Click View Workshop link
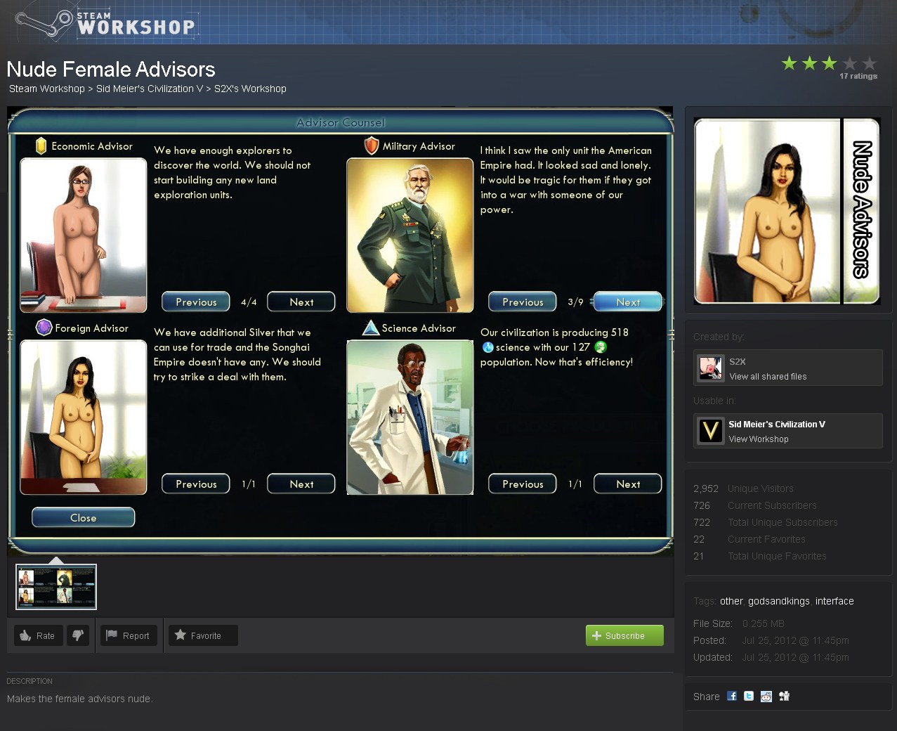 pos(759,439)
